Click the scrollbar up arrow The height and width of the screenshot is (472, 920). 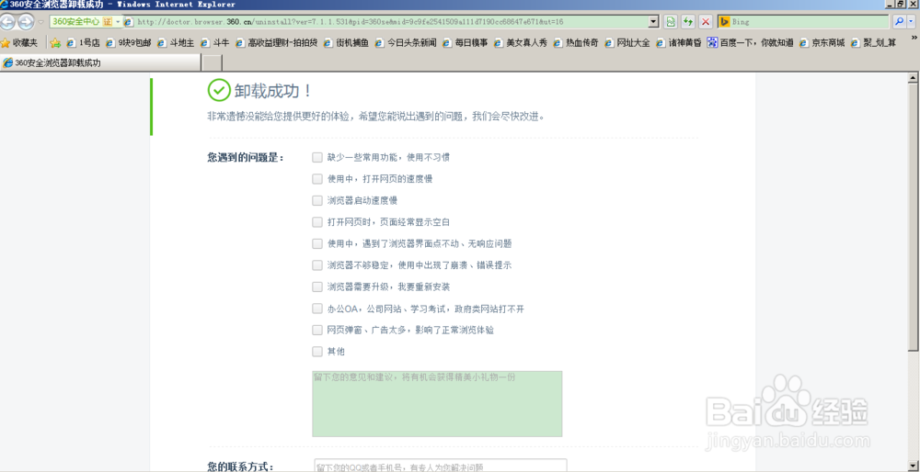913,77
